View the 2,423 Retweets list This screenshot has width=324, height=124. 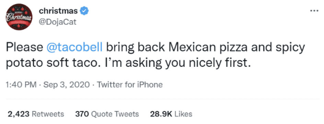pos(36,114)
